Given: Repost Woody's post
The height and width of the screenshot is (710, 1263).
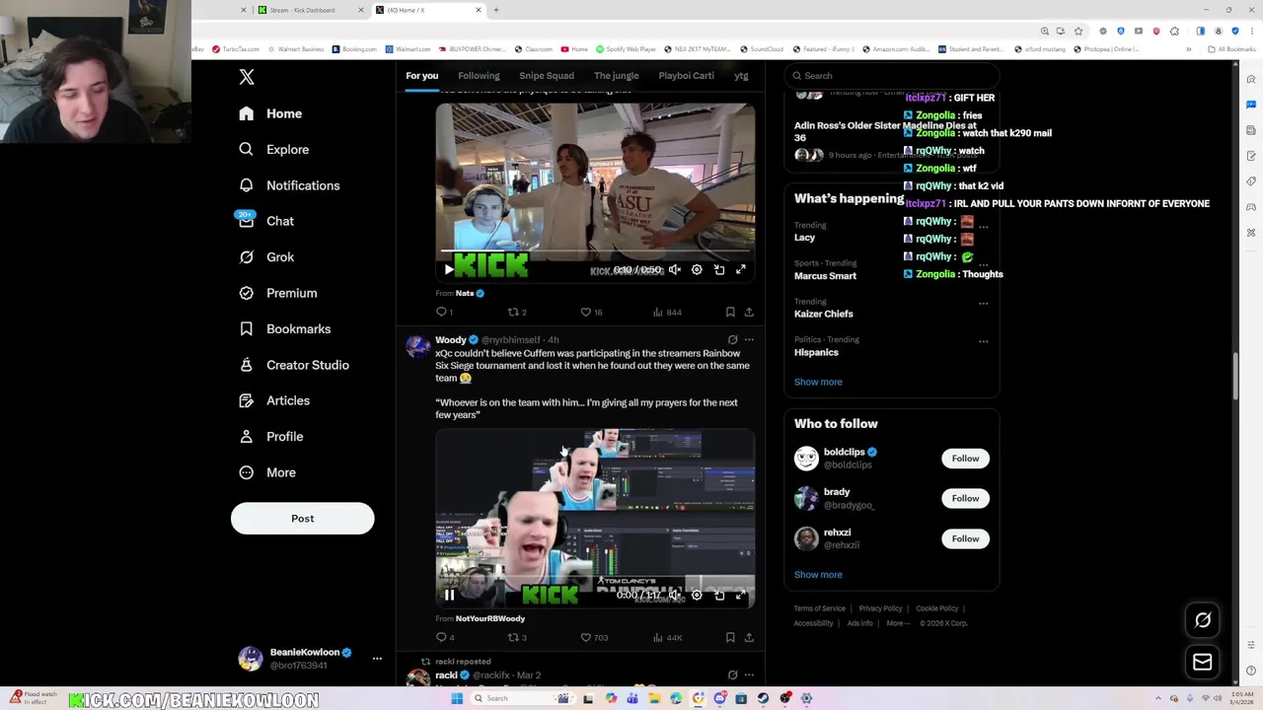Looking at the screenshot, I should 516,637.
